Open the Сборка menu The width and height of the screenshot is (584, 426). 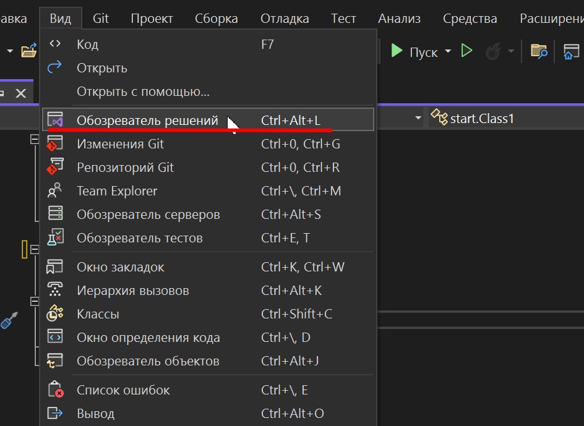click(217, 19)
